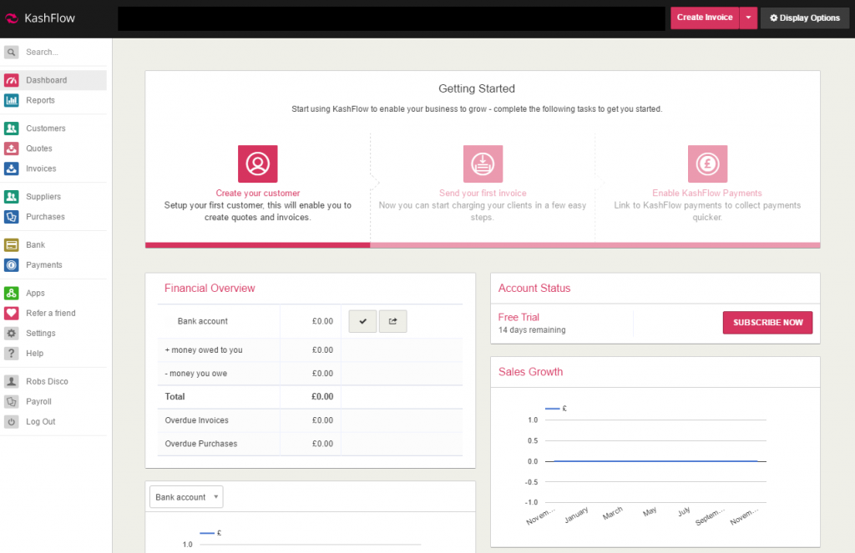Click the Customers people icon

tap(12, 128)
